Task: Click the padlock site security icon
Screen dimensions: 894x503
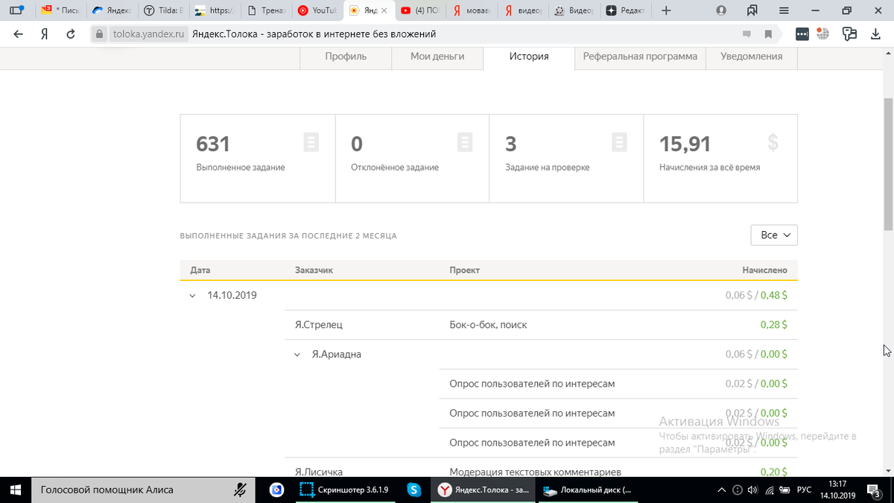Action: pyautogui.click(x=100, y=34)
